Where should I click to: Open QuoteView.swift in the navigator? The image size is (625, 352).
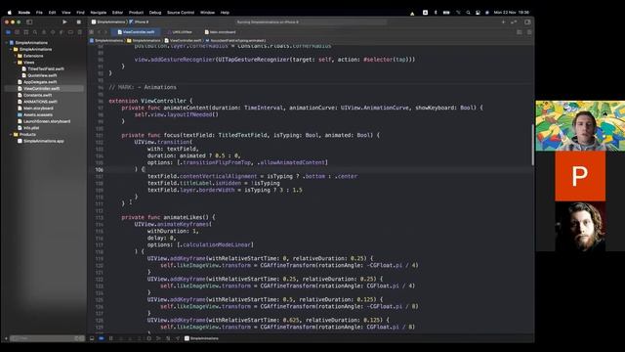tap(39, 75)
